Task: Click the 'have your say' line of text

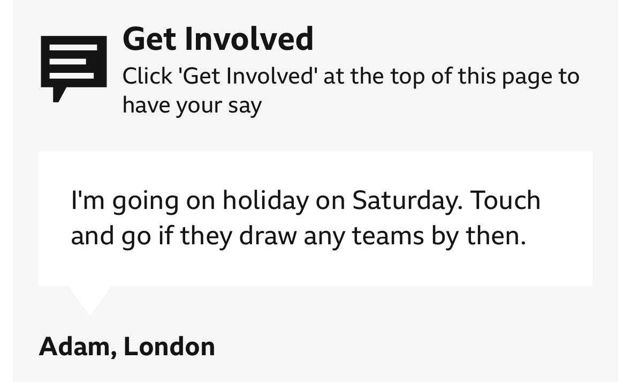Action: point(192,105)
